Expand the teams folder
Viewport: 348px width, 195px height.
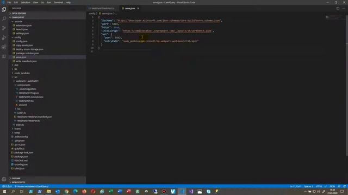[x=47, y=129]
